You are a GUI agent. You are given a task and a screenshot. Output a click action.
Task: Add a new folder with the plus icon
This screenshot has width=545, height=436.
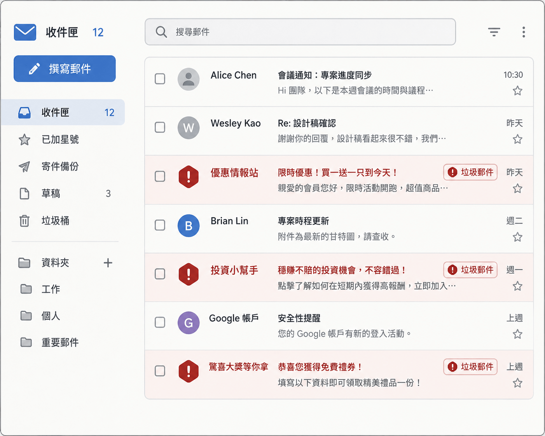coord(108,263)
